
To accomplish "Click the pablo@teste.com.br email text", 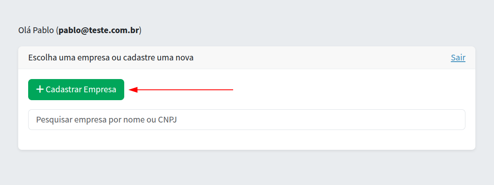I will point(99,31).
